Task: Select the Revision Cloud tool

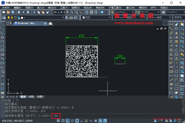Action: point(2,54)
